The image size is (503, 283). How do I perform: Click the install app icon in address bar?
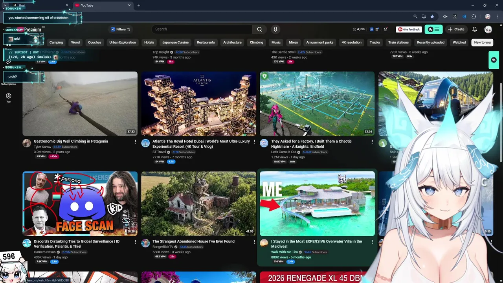pos(424,17)
